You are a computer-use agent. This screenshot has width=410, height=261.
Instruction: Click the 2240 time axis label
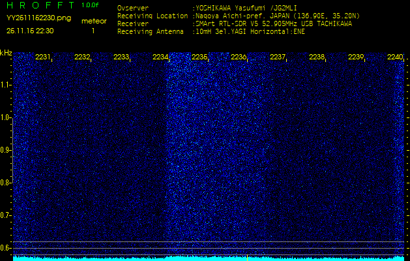[x=395, y=57]
